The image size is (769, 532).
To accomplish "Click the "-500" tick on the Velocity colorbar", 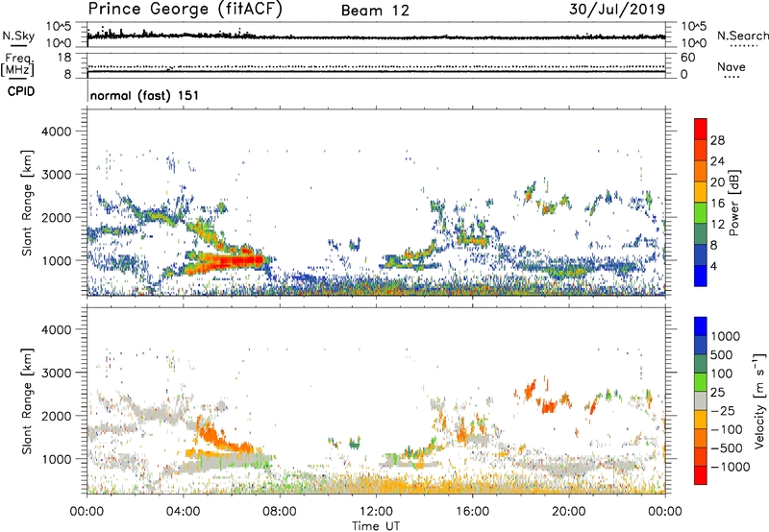I will click(726, 447).
